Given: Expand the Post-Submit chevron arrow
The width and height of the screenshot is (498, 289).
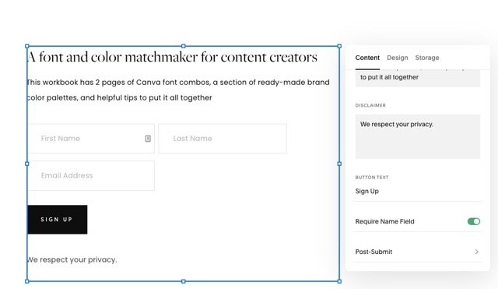Looking at the screenshot, I should point(476,252).
